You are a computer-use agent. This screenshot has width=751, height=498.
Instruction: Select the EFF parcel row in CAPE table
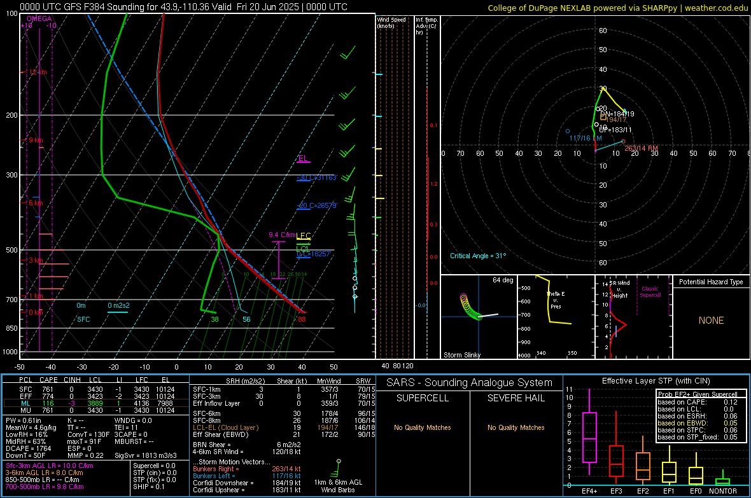tap(96, 396)
